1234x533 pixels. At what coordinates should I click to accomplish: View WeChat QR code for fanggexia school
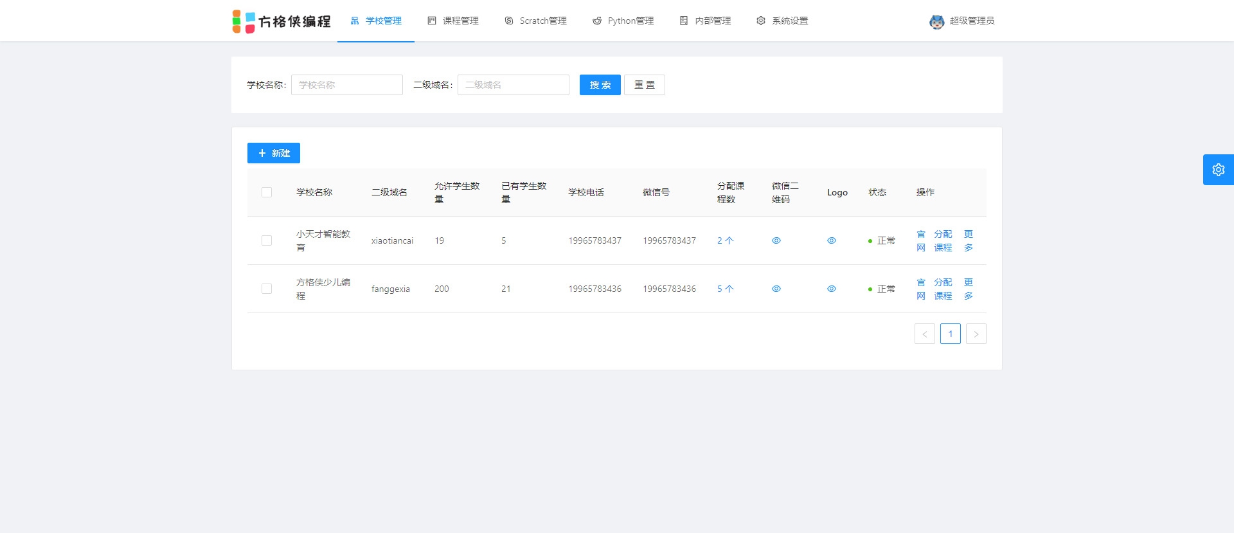776,289
